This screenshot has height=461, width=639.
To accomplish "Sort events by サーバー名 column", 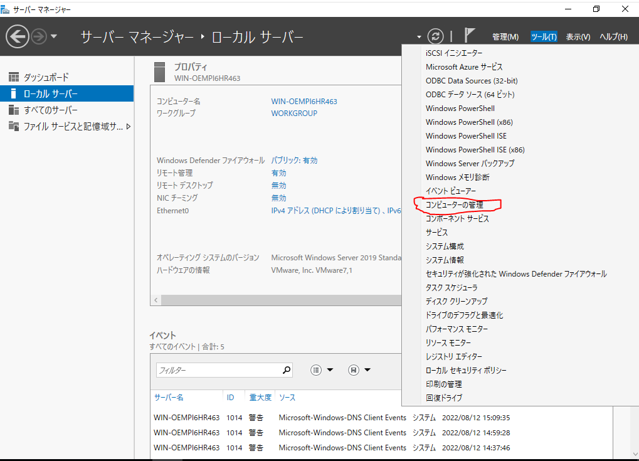I will point(169,398).
